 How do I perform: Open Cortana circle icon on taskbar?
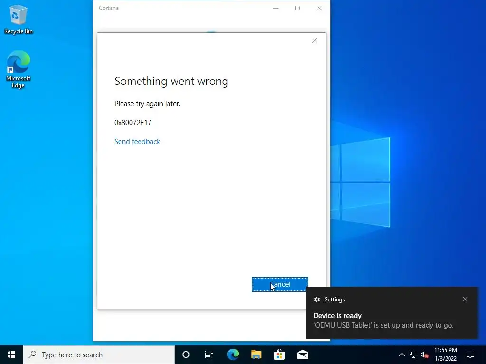[186, 355]
